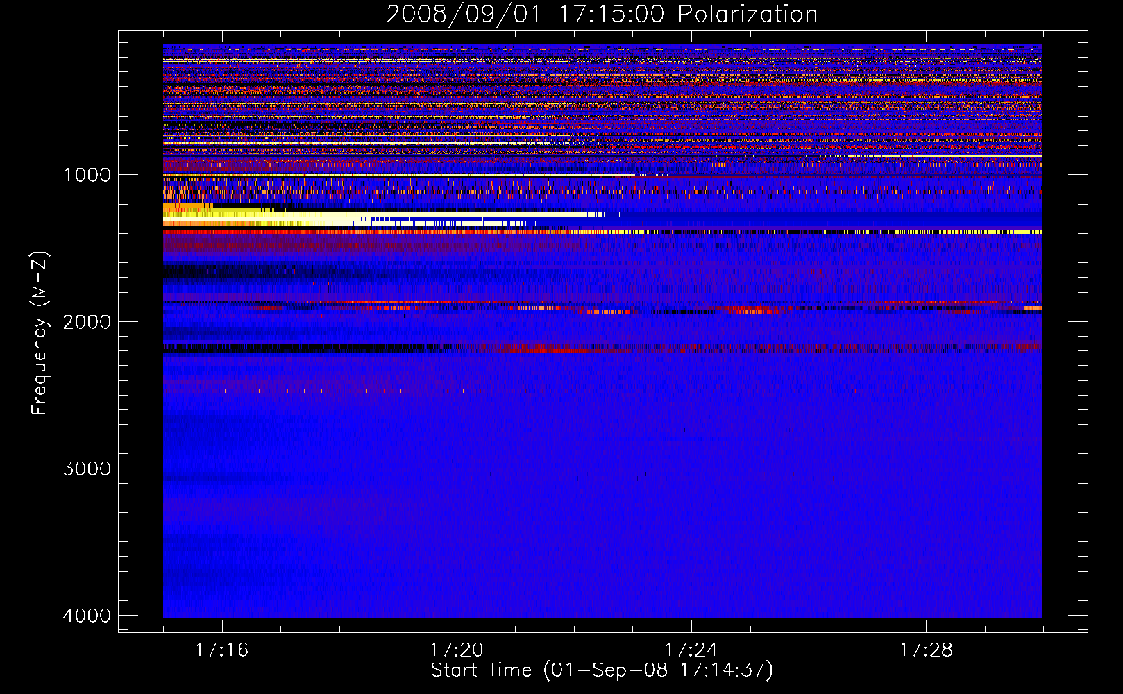Viewport: 1123px width, 694px height.
Task: Click the 2000 frequency tick label
Action: 87,321
